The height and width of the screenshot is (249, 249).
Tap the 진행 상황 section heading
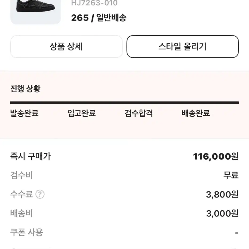25,89
